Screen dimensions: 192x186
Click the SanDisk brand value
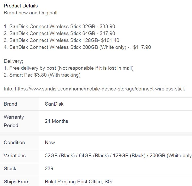(x=54, y=104)
